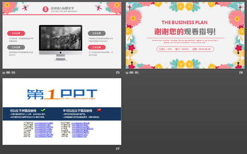Click the presenter and date info box on slide 26
247x154 pixels.
click(185, 49)
